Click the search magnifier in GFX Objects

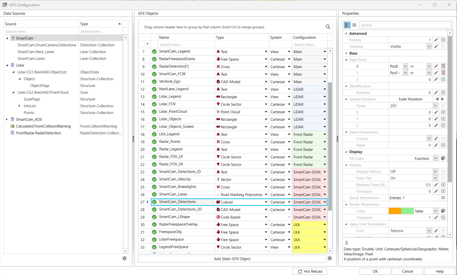pos(328,27)
